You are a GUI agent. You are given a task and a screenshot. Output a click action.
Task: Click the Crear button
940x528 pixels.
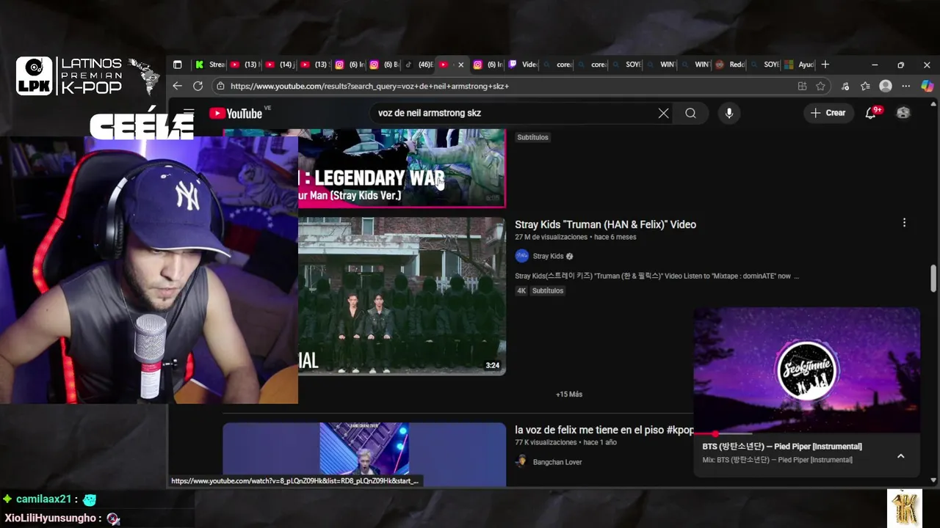click(828, 113)
